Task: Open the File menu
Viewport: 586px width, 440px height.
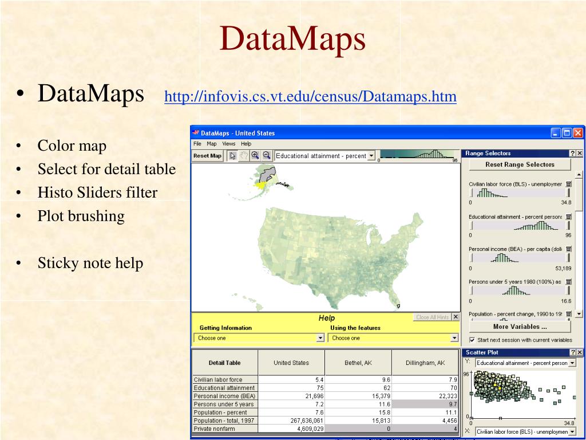Action: tap(197, 144)
